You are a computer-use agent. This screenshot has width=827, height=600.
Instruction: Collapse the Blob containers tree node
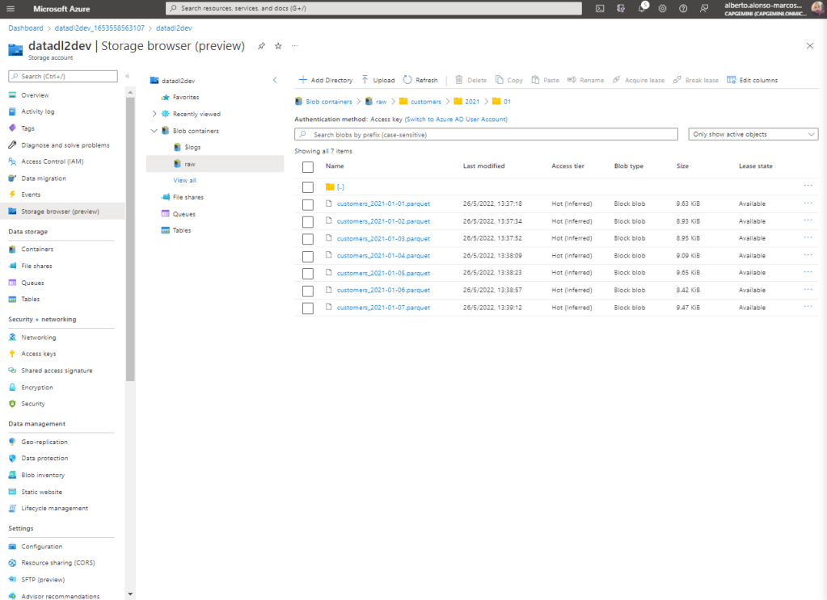(x=154, y=131)
